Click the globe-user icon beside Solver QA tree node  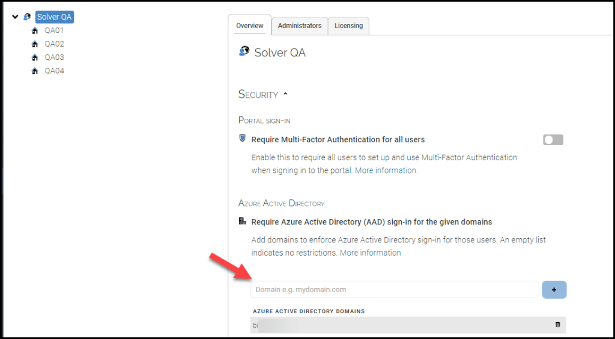click(x=27, y=17)
